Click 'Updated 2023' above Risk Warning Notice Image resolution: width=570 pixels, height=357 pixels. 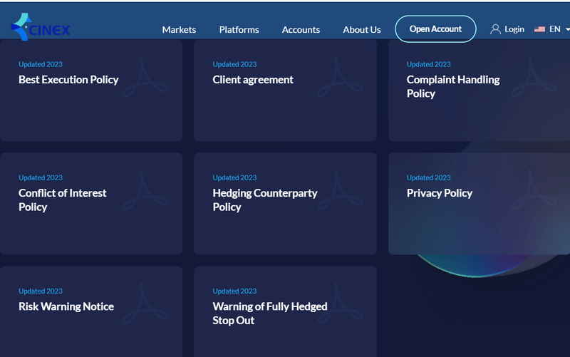pos(41,291)
